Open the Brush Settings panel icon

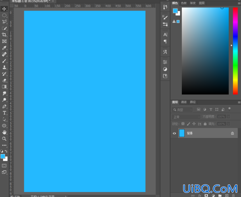[x=165, y=17]
